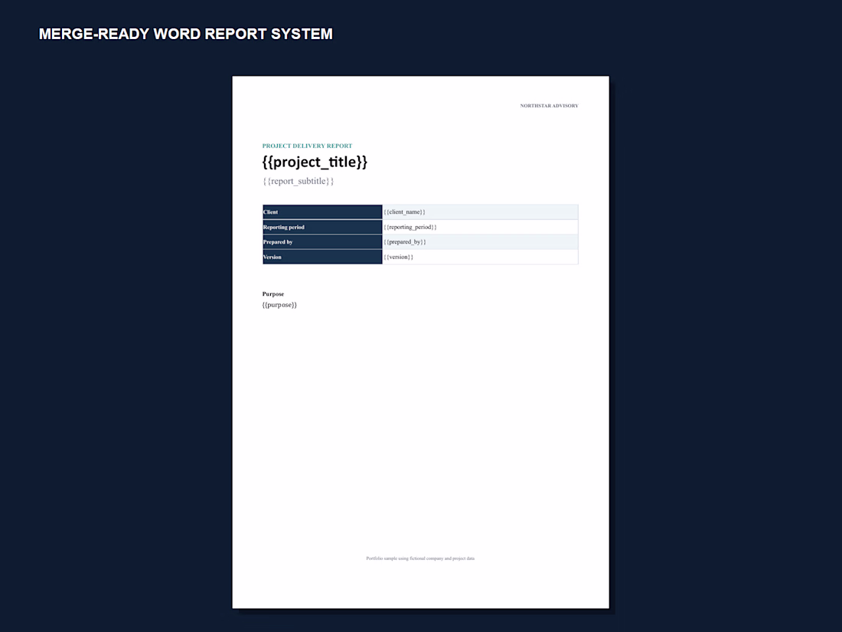The height and width of the screenshot is (632, 842).
Task: Click the Purpose section heading
Action: (273, 294)
